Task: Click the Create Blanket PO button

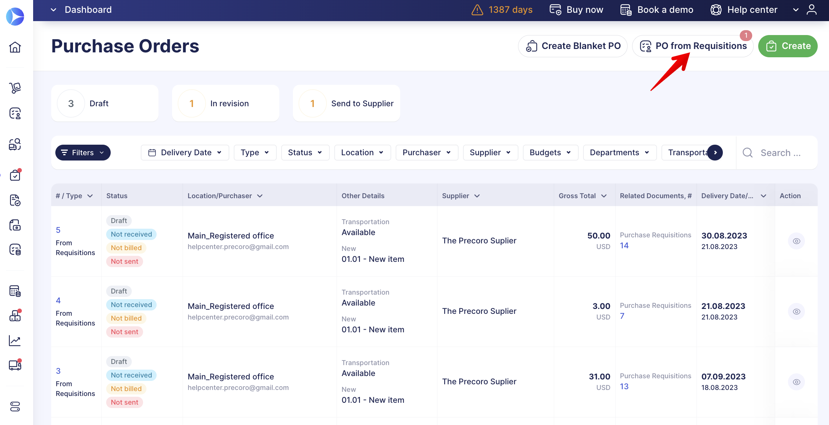Action: 573,46
